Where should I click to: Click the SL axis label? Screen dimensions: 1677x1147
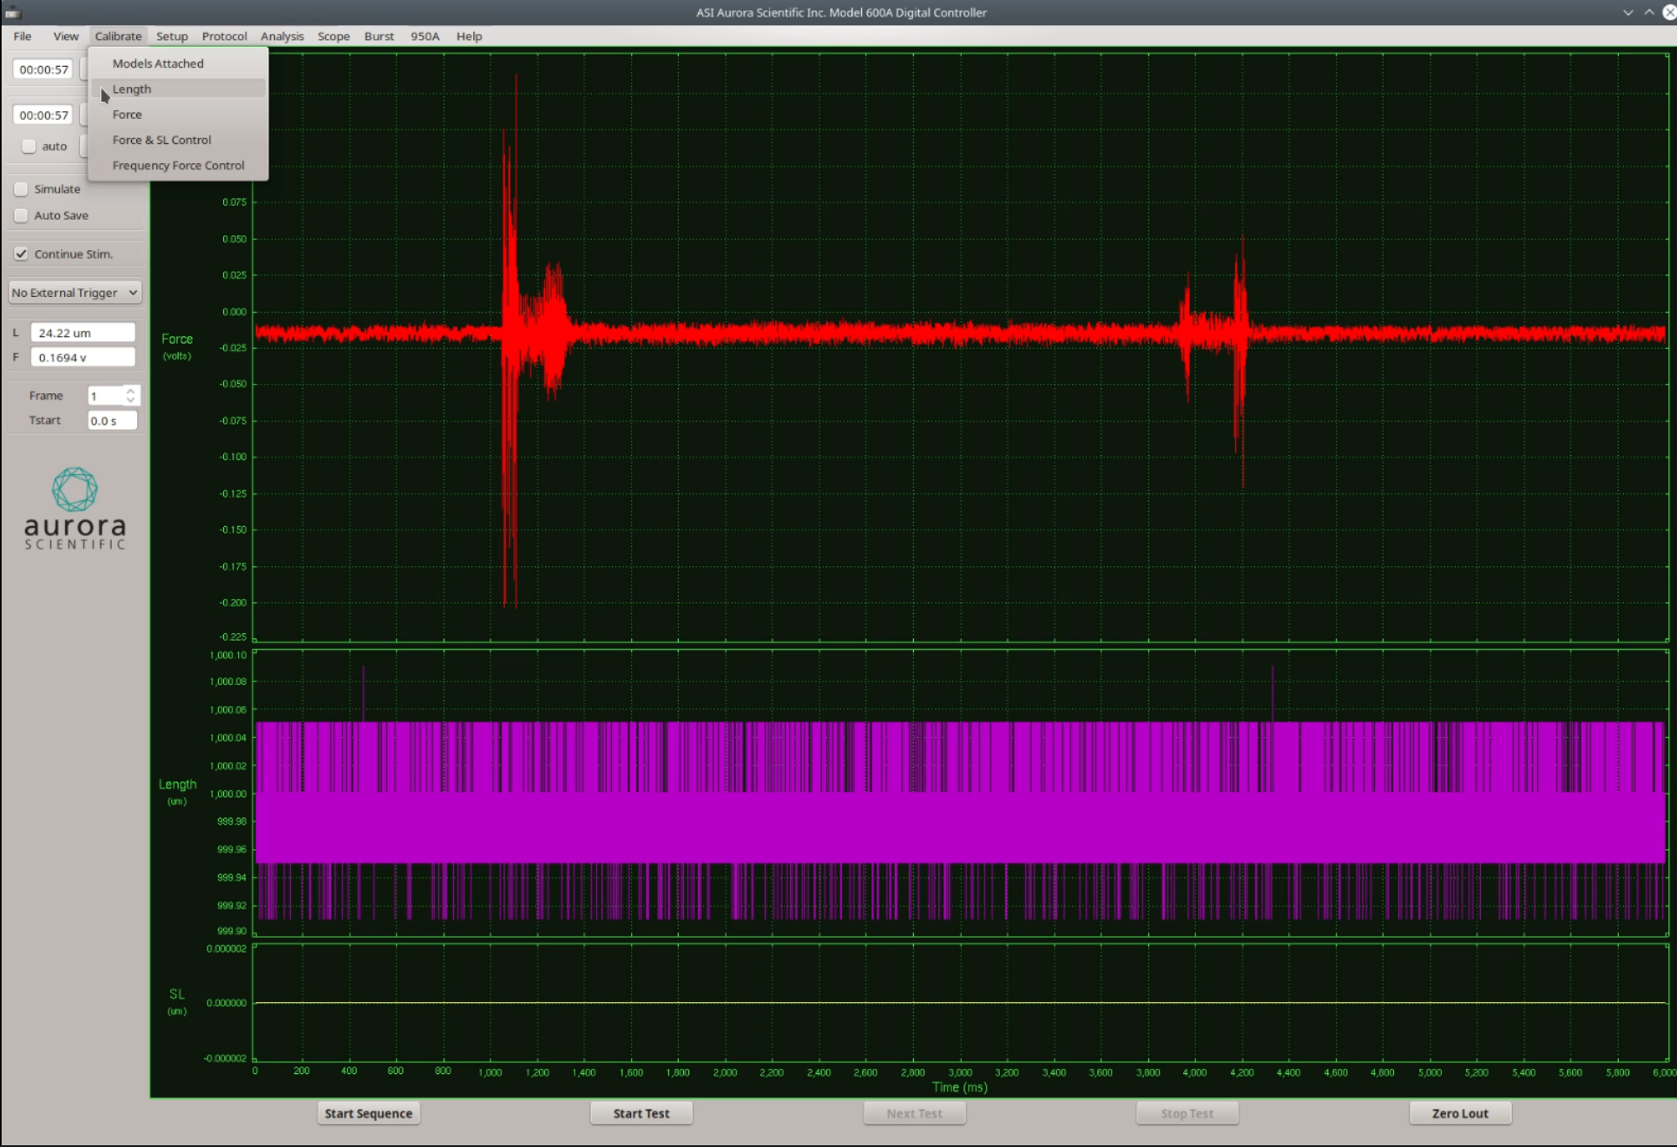click(x=177, y=994)
